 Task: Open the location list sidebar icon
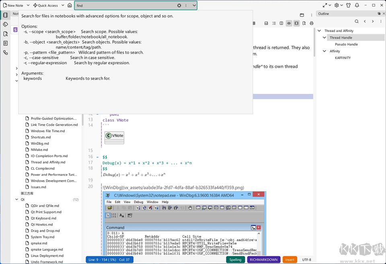point(5,53)
